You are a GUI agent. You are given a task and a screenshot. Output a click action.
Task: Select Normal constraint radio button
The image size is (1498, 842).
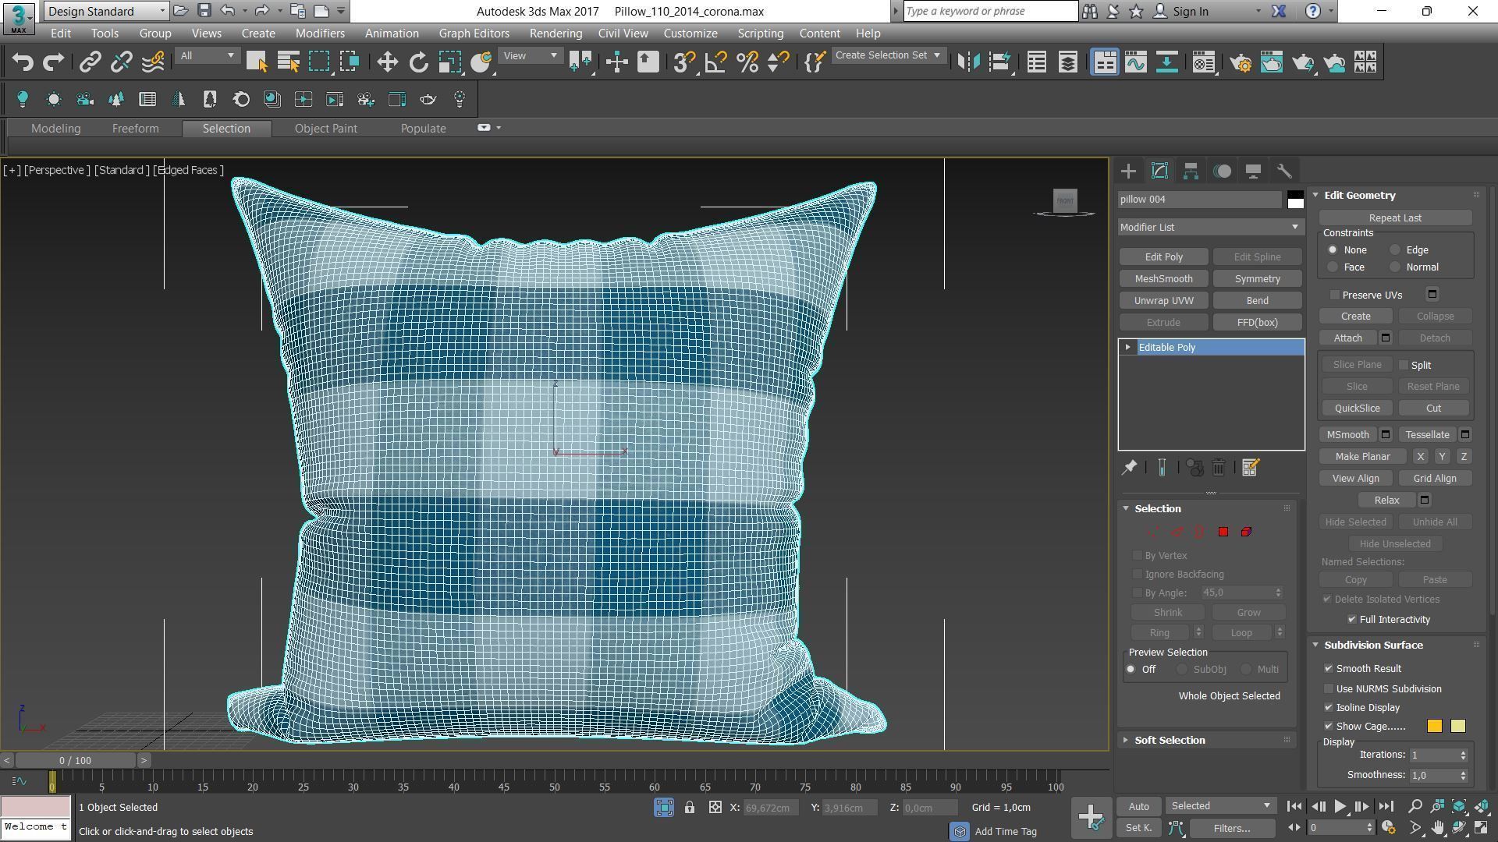1395,267
